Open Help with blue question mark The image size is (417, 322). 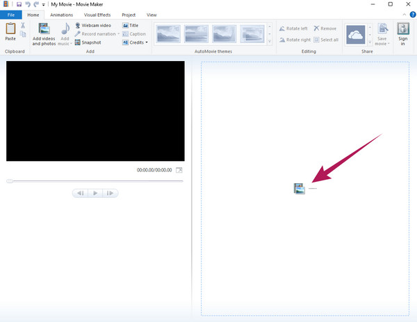pos(413,15)
